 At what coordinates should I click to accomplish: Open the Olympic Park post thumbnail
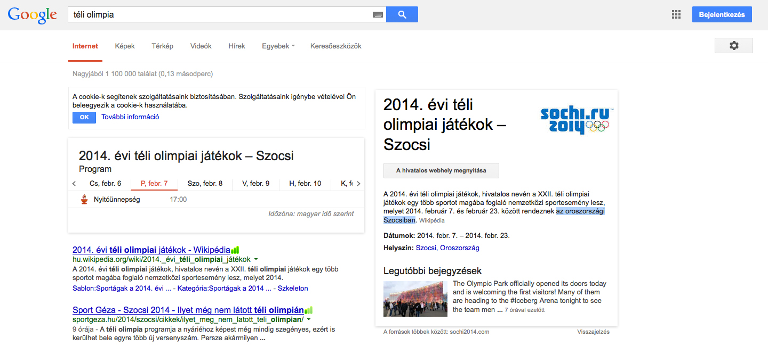[x=415, y=299]
